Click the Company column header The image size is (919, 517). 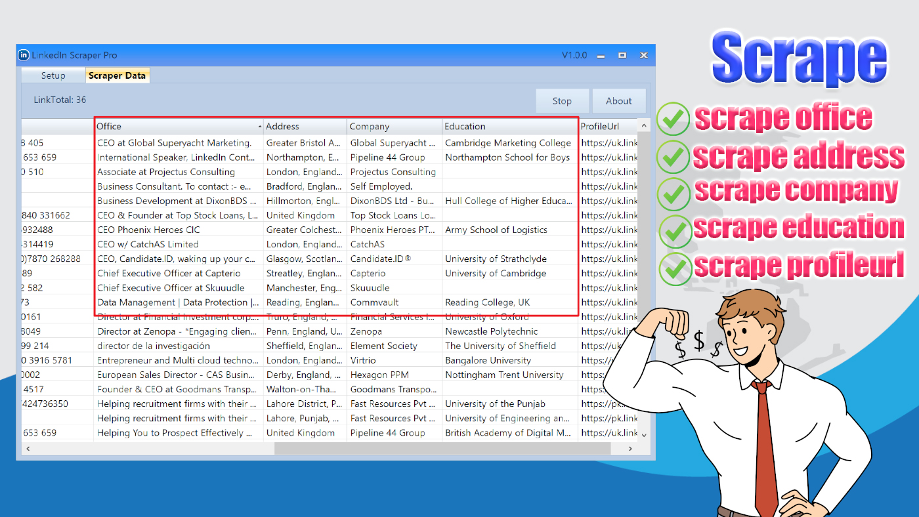coord(395,127)
